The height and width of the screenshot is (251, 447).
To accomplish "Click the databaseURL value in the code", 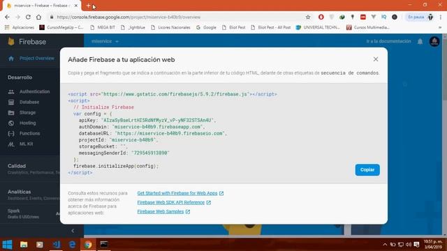I will click(170, 133).
